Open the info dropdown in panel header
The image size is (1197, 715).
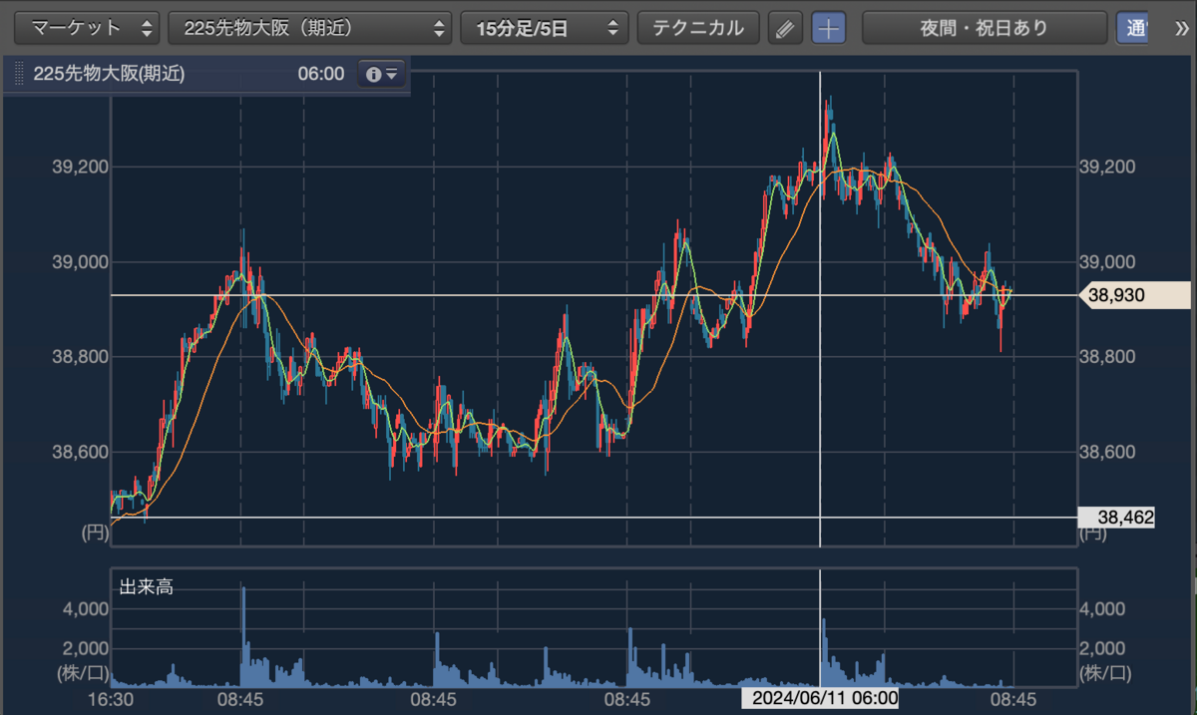pyautogui.click(x=382, y=74)
